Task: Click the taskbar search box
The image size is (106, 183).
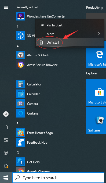Action: [x=58, y=178]
